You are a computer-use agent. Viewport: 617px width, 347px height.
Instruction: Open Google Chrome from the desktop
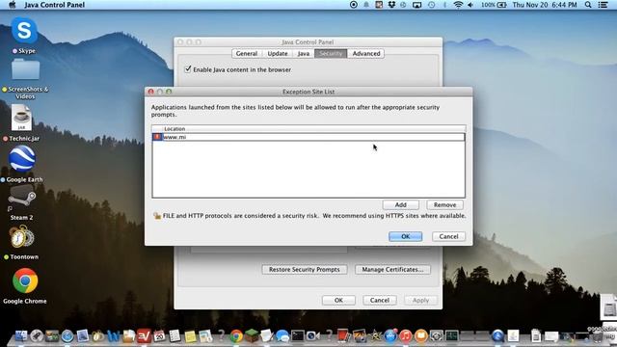point(25,280)
